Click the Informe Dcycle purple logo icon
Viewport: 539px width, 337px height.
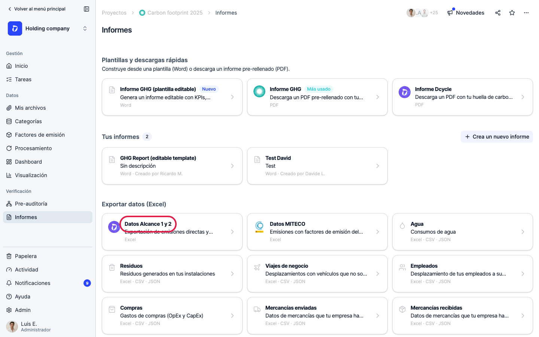405,92
